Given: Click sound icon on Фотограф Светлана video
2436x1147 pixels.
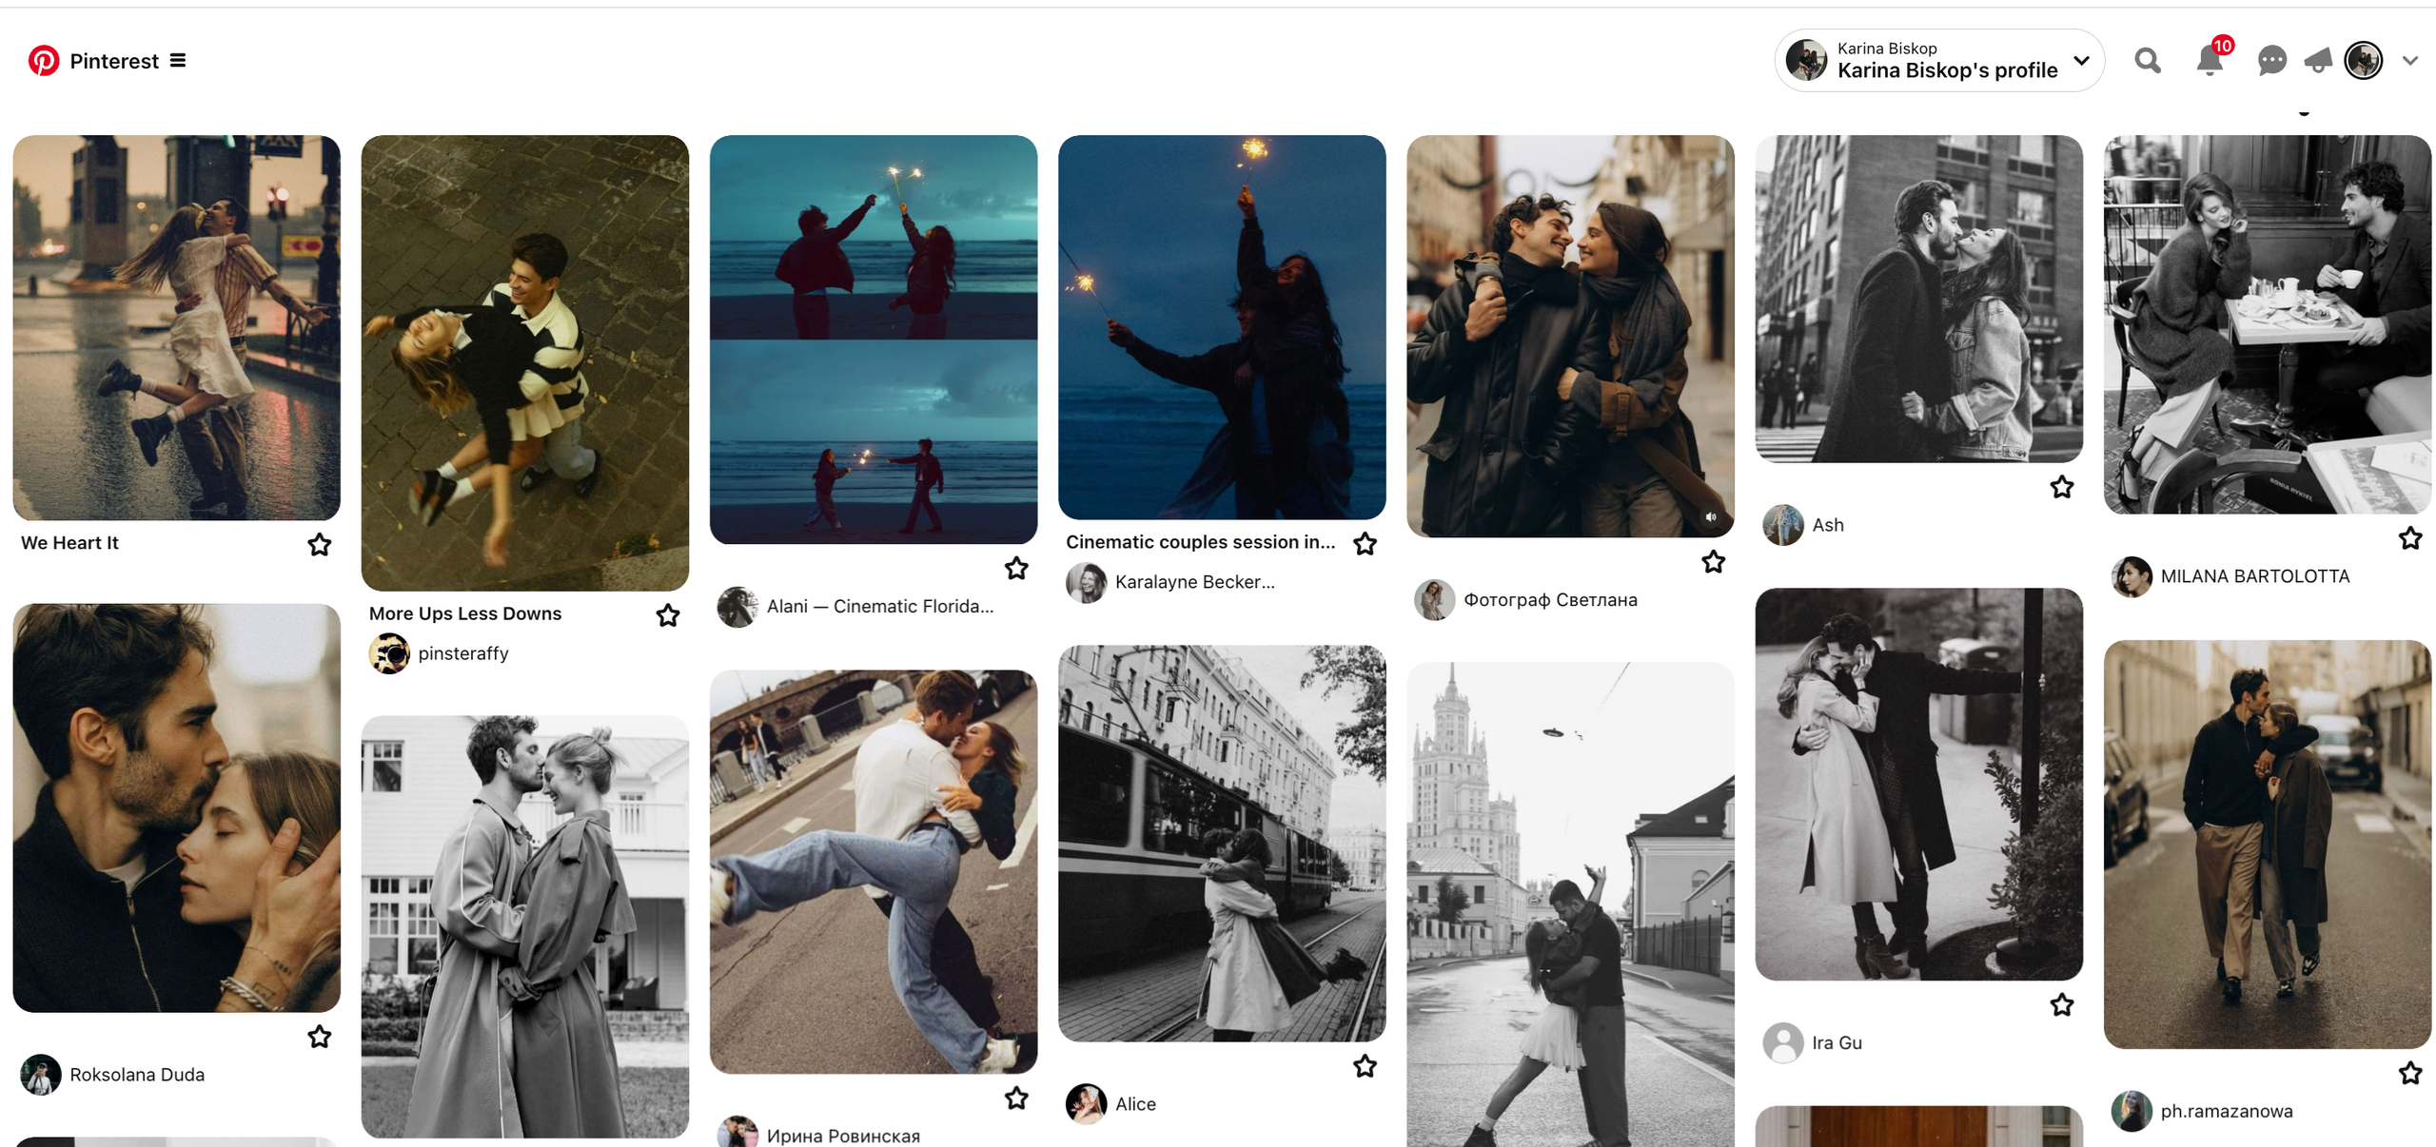Looking at the screenshot, I should click(1710, 516).
